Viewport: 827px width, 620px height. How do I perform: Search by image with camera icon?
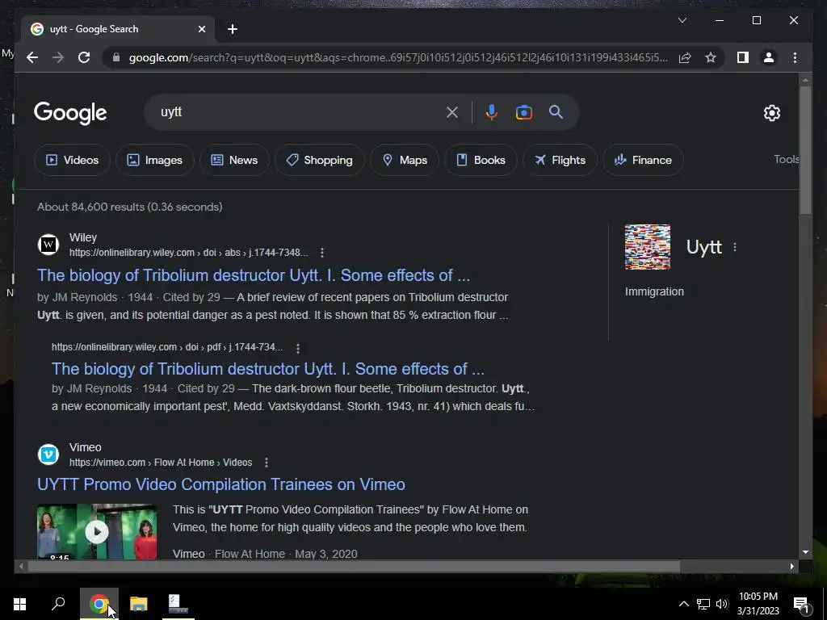tap(523, 112)
